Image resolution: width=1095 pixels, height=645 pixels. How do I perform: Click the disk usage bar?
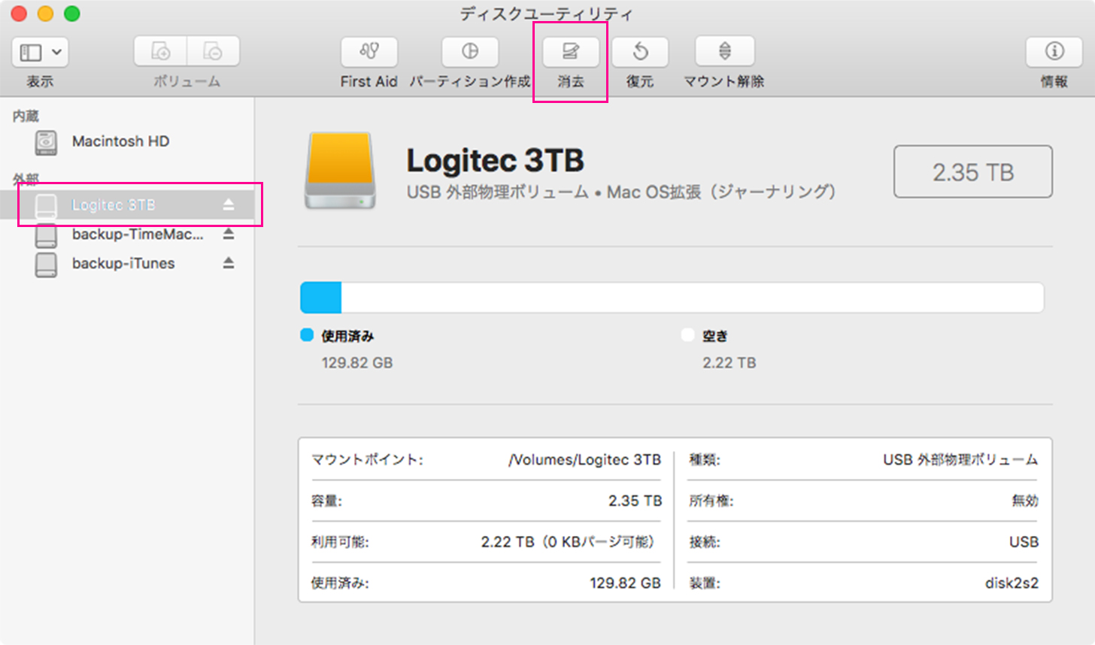[x=672, y=298]
